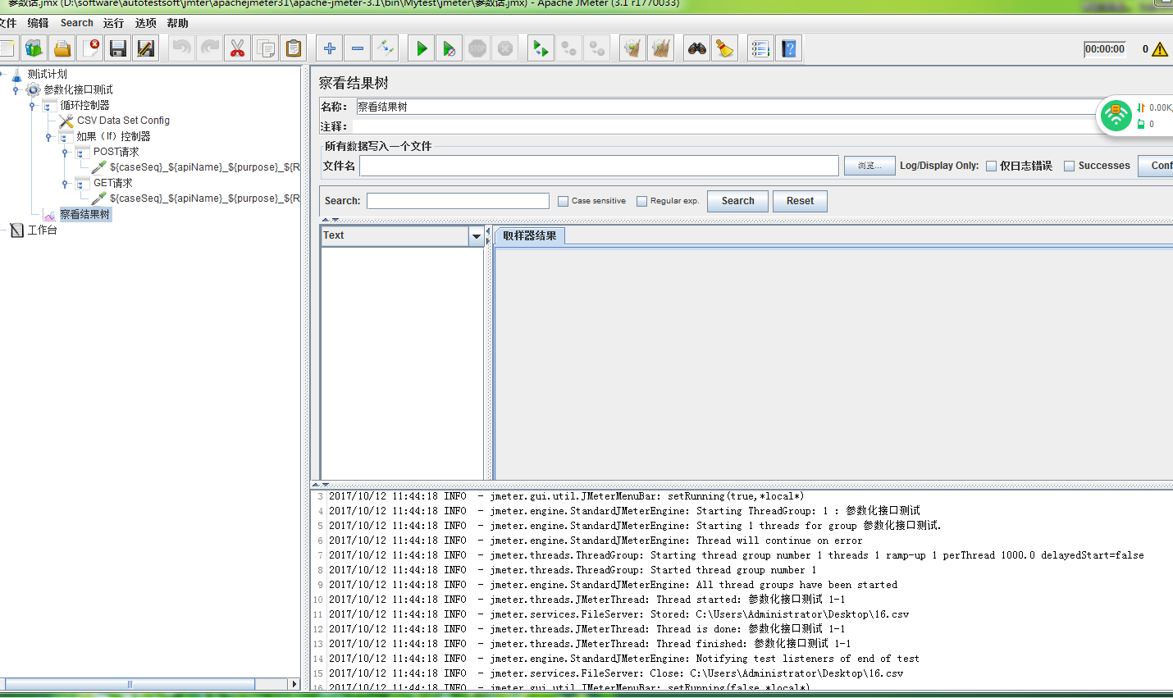Toggle the Regular exp. checkbox
Image resolution: width=1173 pixels, height=698 pixels.
641,201
